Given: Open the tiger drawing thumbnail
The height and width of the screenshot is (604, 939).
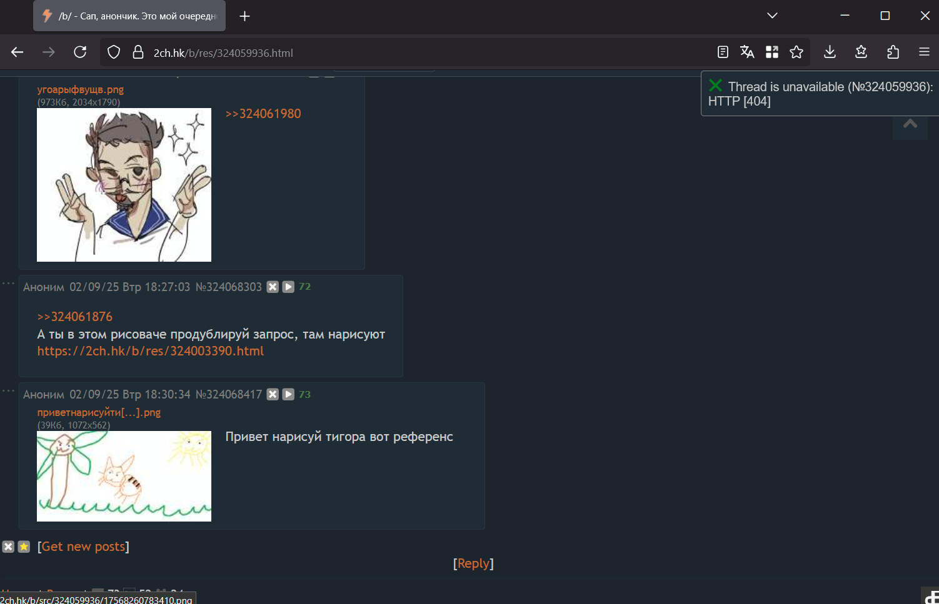Looking at the screenshot, I should 124,476.
